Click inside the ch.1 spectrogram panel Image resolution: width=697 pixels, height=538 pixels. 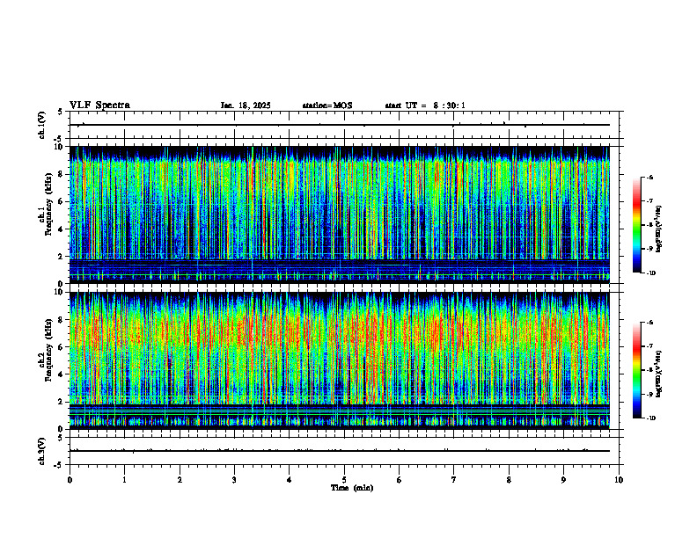[x=340, y=214]
